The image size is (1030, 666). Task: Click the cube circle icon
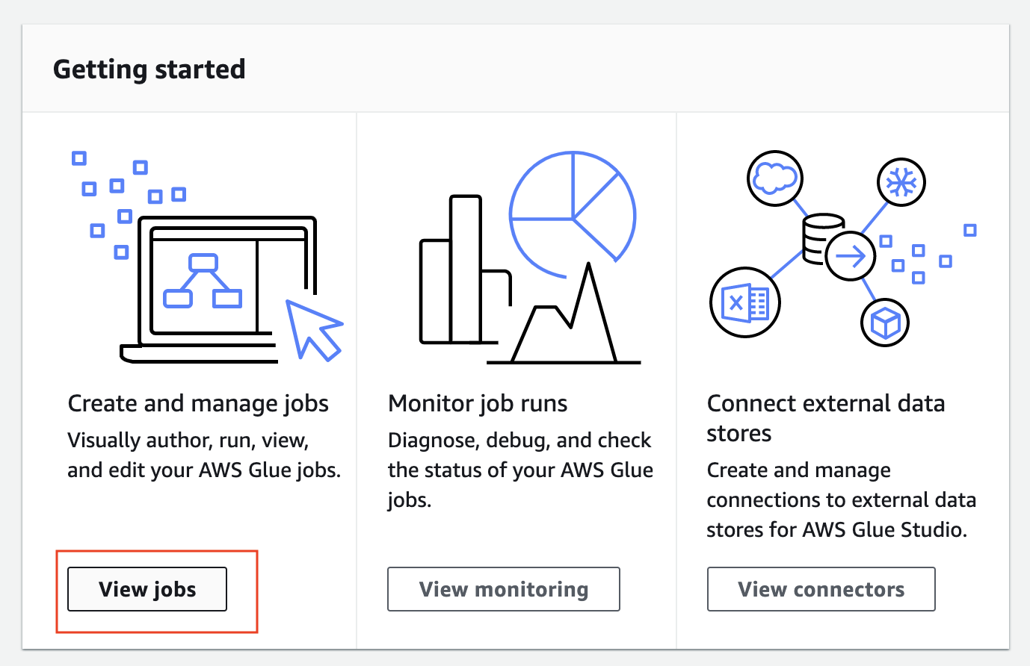click(x=885, y=323)
